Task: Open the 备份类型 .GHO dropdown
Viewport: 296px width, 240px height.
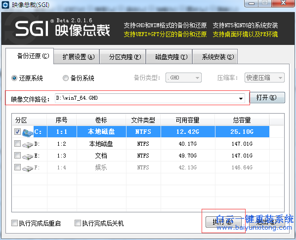Action: pos(183,78)
